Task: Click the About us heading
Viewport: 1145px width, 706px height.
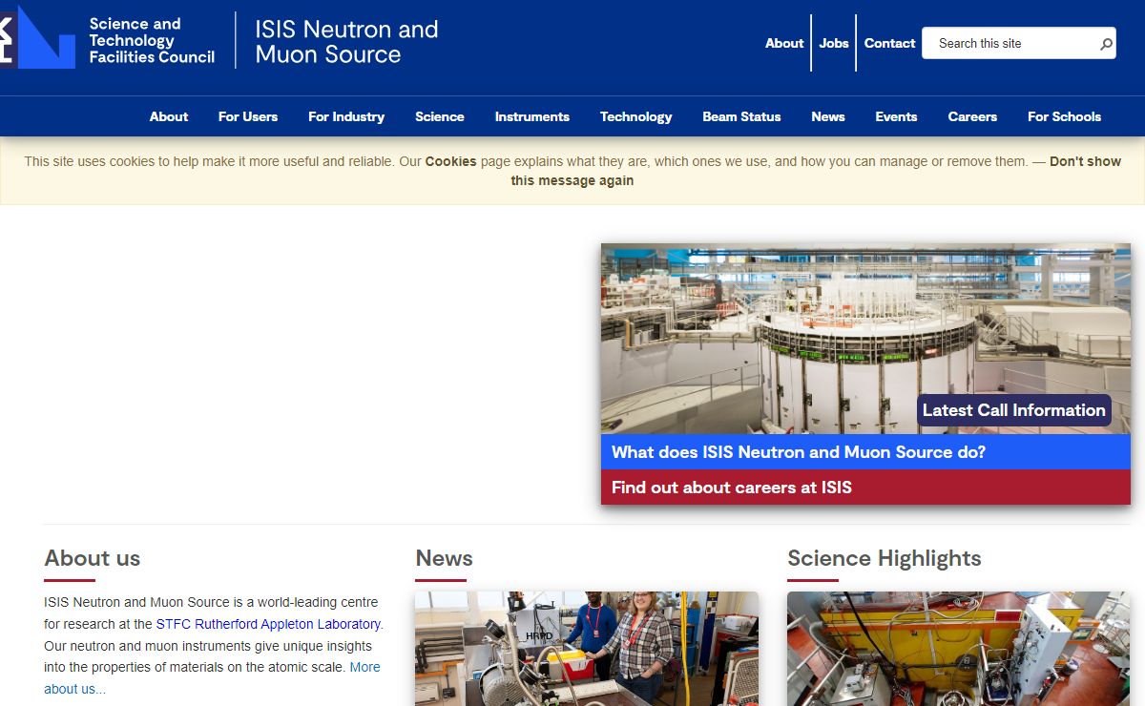Action: [x=93, y=558]
